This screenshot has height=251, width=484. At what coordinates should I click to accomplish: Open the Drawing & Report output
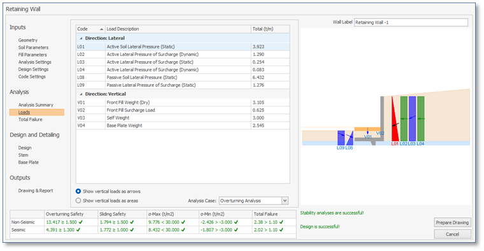36,190
